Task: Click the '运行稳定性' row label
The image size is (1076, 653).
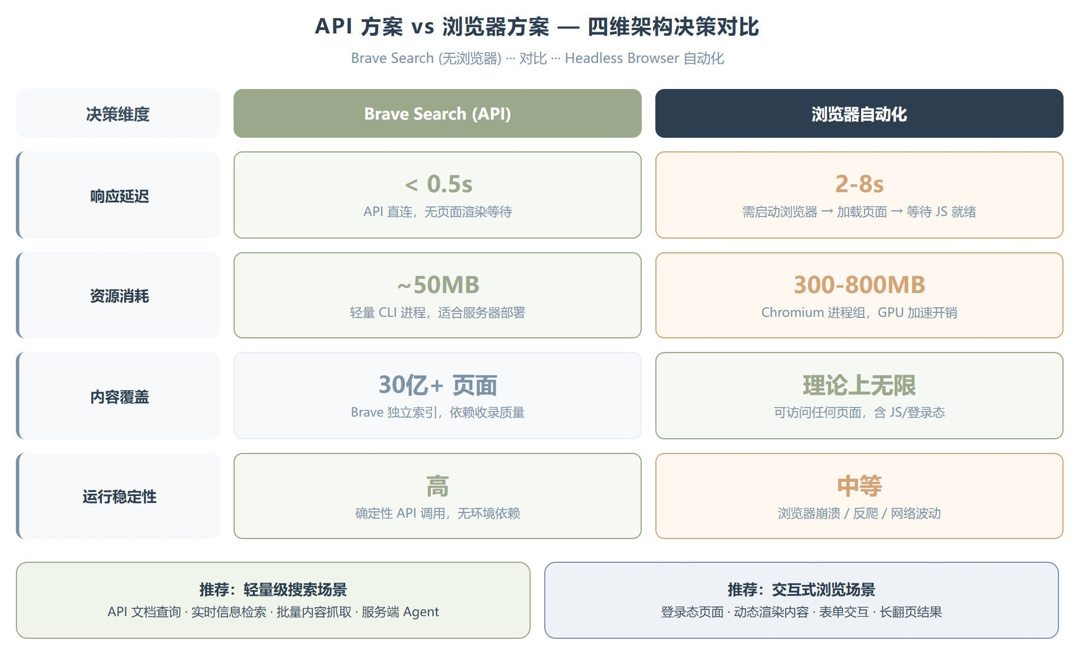Action: tap(118, 496)
